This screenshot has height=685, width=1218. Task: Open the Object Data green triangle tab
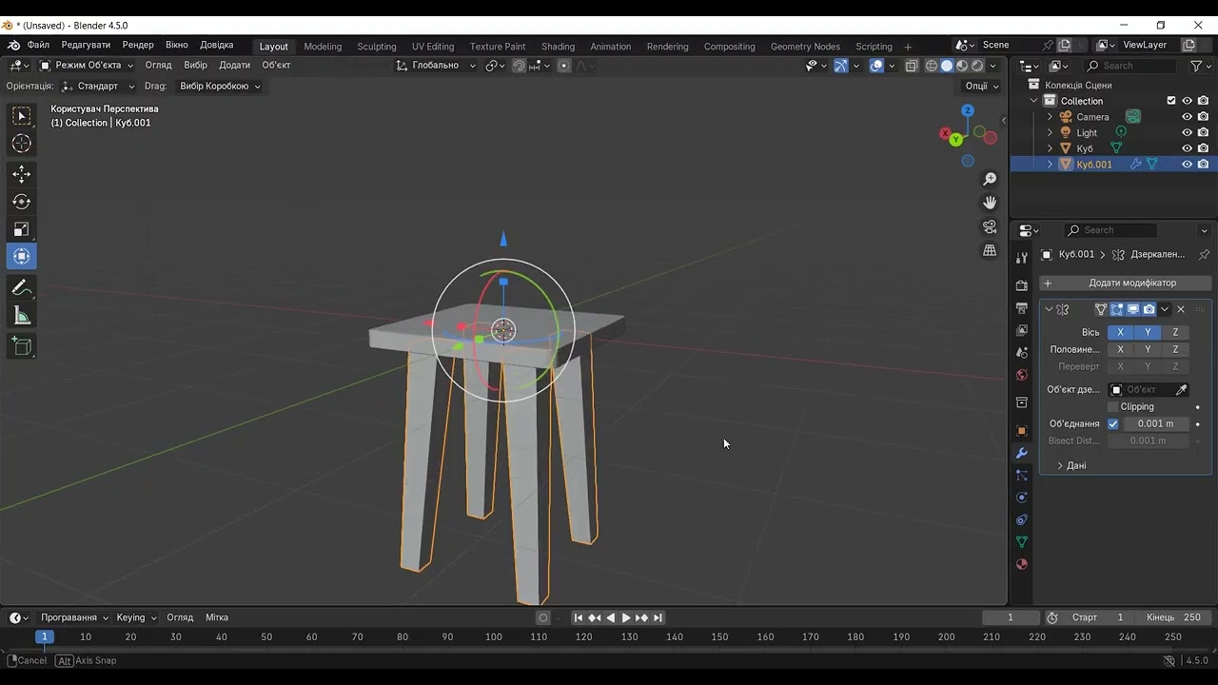(1022, 542)
